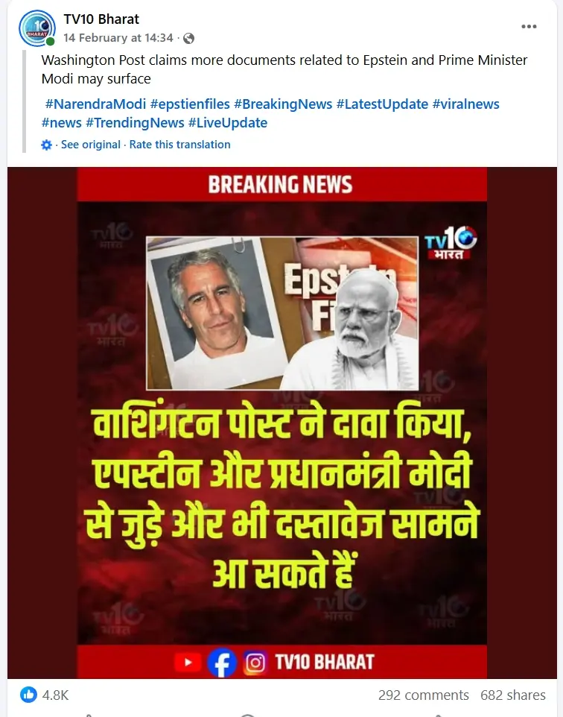The image size is (563, 717).
Task: View the 682 shares list
Action: click(512, 695)
